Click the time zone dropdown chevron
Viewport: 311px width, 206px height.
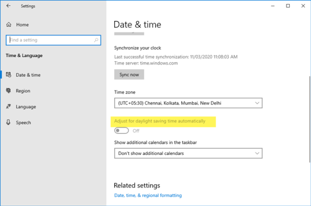[x=257, y=103]
